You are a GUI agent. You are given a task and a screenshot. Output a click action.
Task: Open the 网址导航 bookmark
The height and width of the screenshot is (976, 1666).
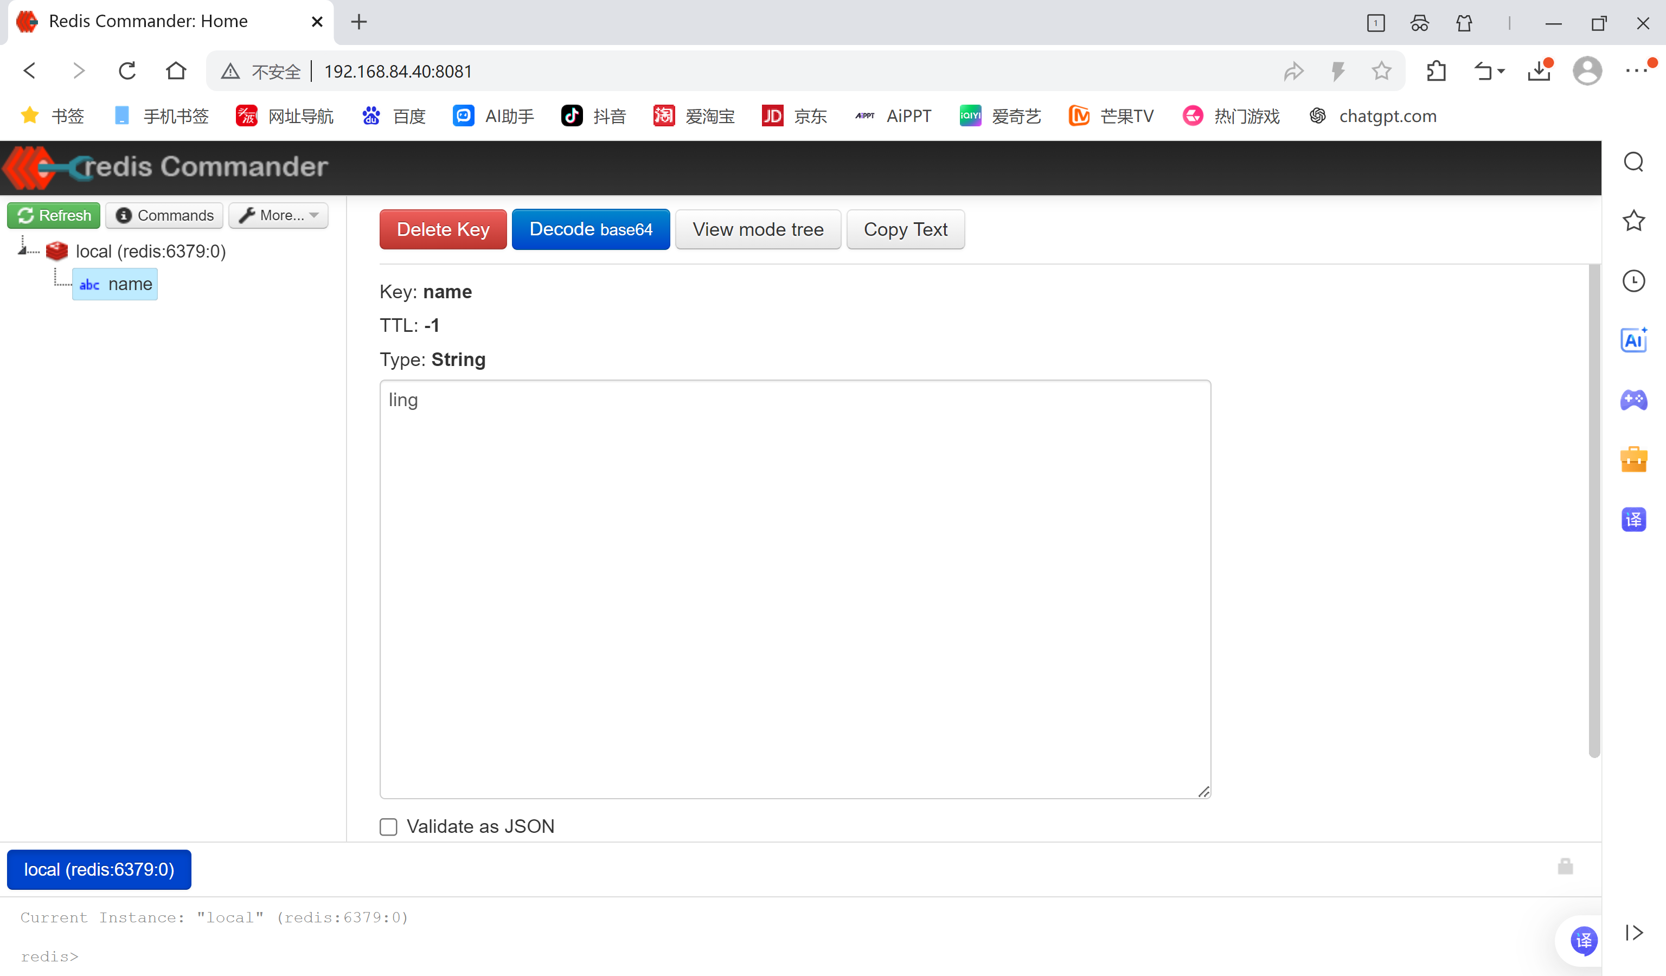(285, 116)
